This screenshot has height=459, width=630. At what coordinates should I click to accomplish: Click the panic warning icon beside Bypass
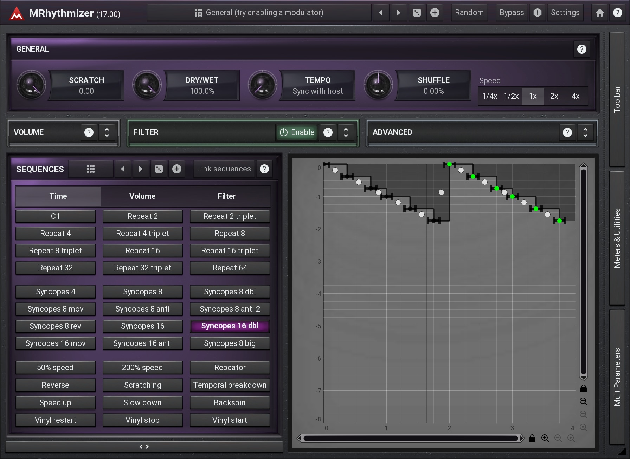(x=537, y=13)
